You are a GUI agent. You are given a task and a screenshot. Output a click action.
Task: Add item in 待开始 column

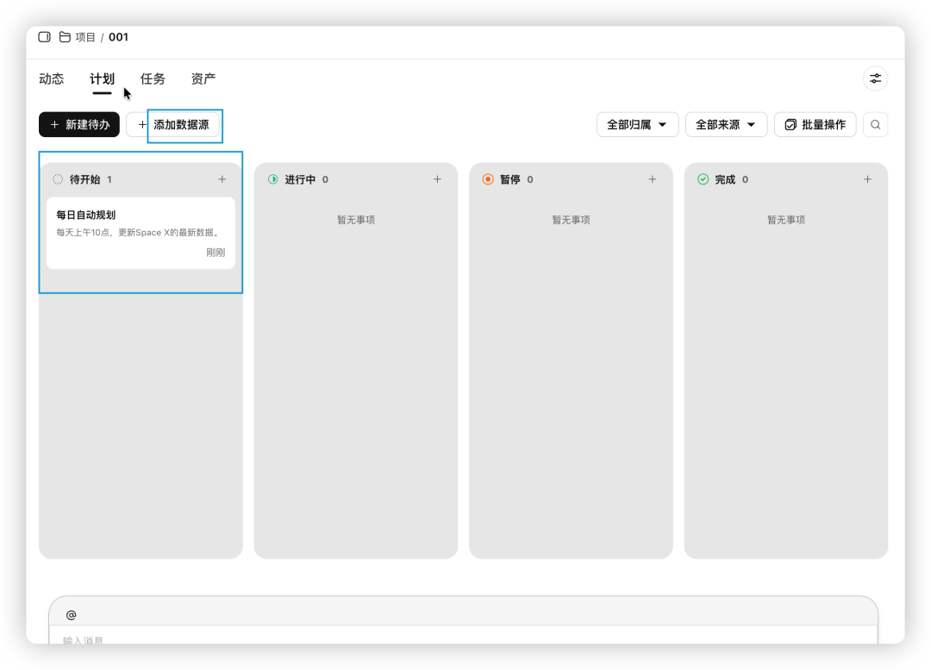click(222, 179)
